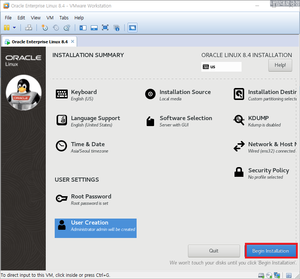Image resolution: width=300 pixels, height=279 pixels.
Task: Close the Oracle Enterprise Linux 8.4 tab
Action: [x=73, y=41]
